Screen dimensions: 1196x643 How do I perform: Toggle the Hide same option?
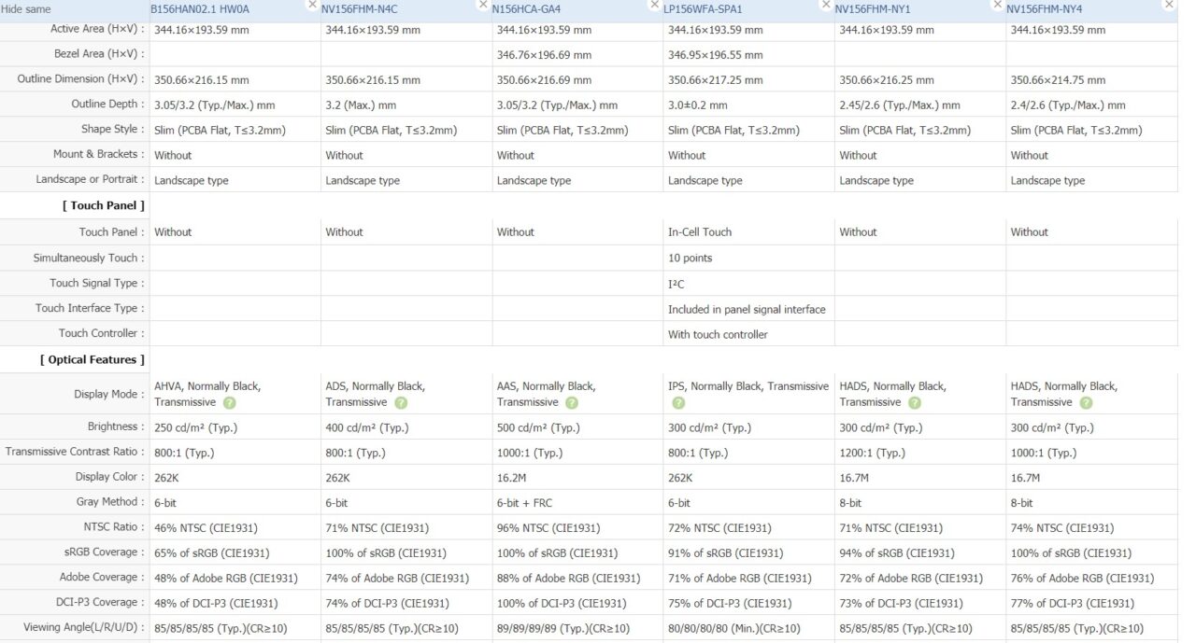click(x=26, y=8)
